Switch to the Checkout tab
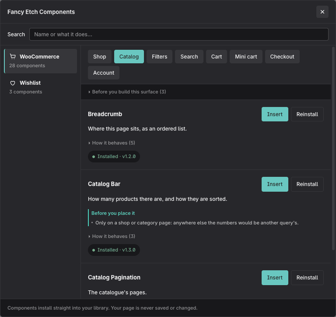This screenshot has width=336, height=317. click(x=282, y=56)
